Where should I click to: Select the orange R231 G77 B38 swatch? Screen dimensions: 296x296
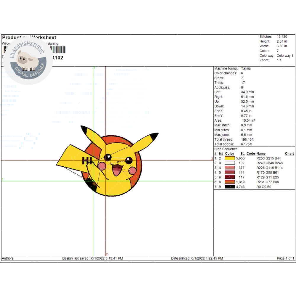pos(230,182)
